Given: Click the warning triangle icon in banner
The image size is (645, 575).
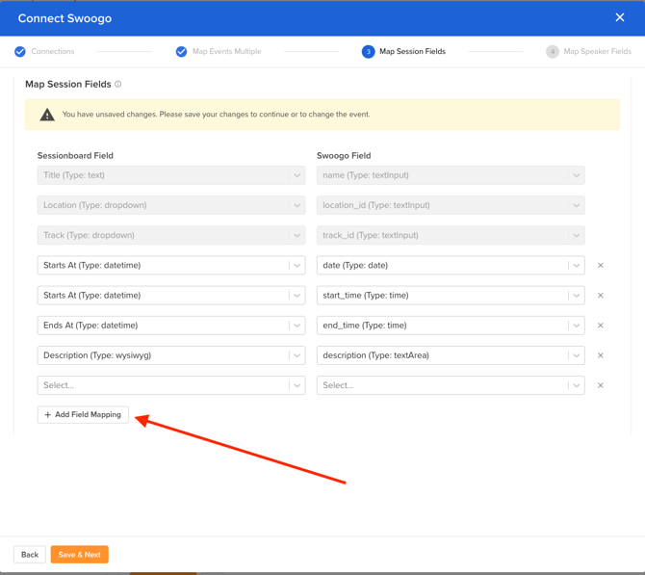Looking at the screenshot, I should (x=47, y=115).
